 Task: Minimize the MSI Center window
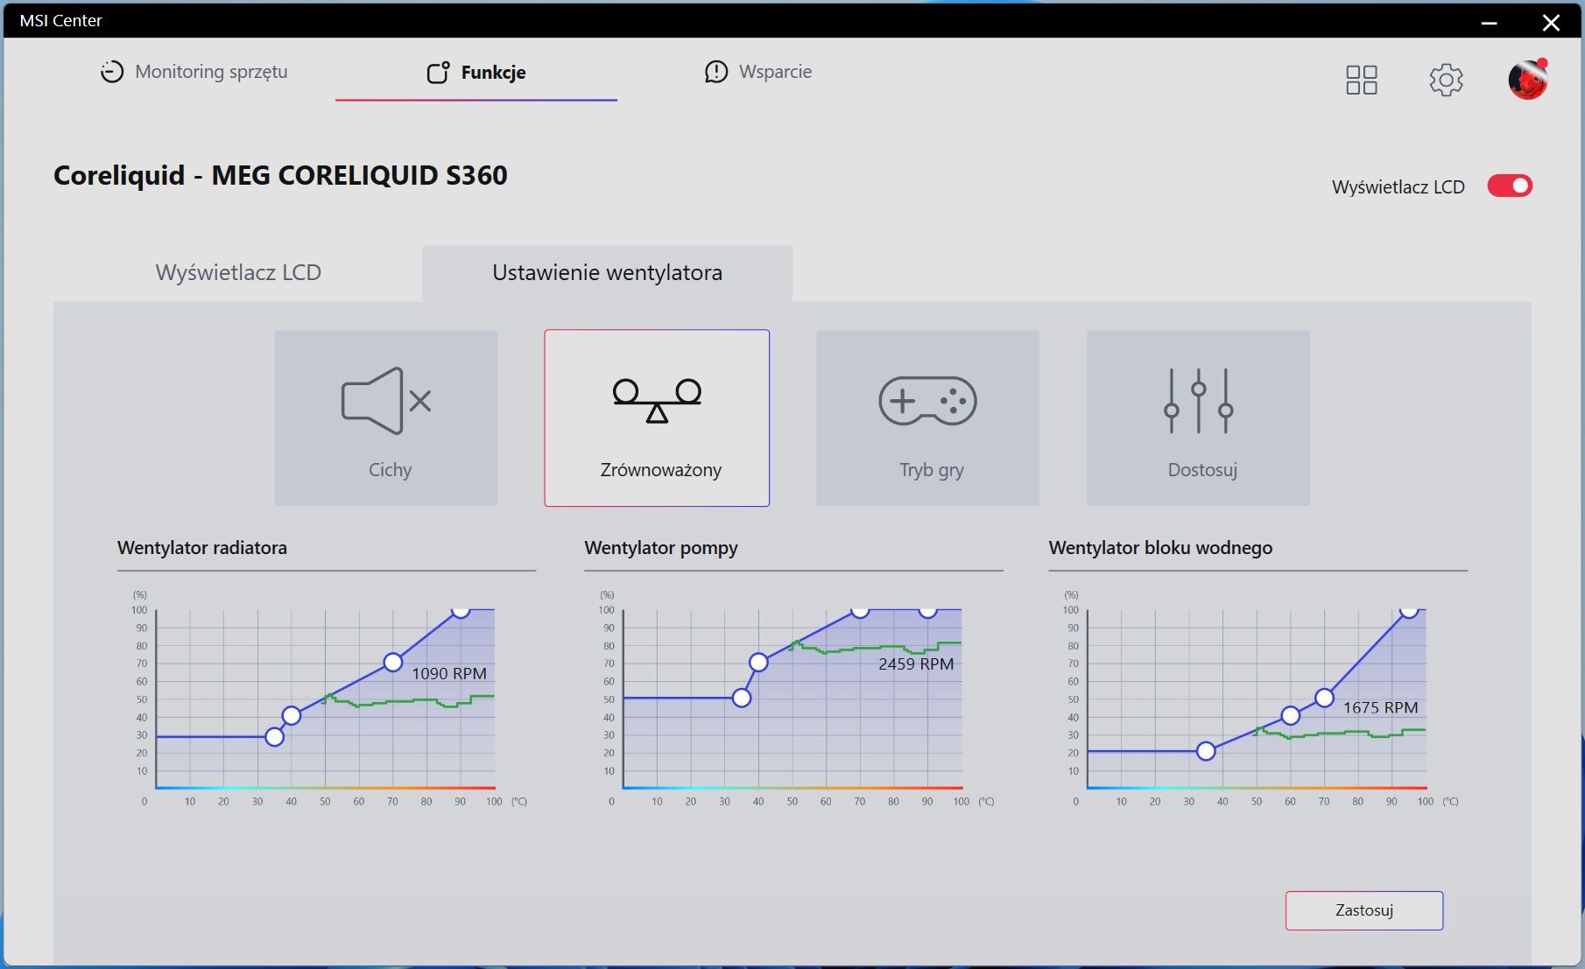tap(1489, 22)
